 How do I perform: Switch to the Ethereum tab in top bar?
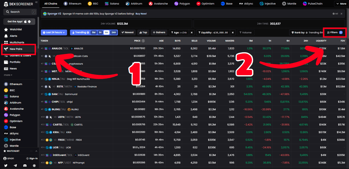72,4
